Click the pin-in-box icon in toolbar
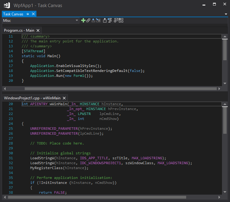Image resolution: width=230 pixels, height=202 pixels. pos(105,20)
